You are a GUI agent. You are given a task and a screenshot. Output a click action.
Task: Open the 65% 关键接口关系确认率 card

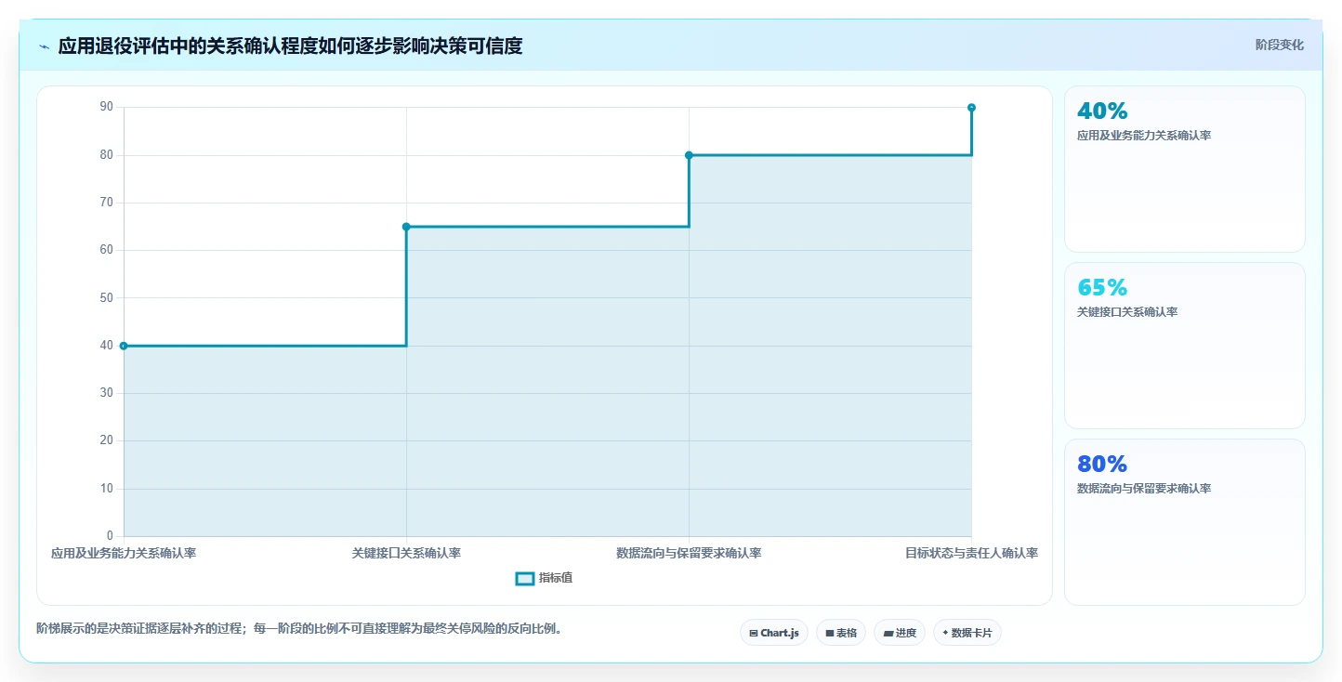coord(1185,346)
